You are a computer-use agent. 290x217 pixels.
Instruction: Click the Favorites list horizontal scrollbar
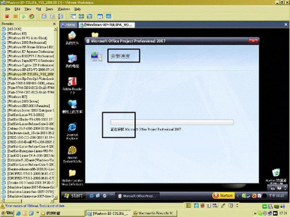28,201
